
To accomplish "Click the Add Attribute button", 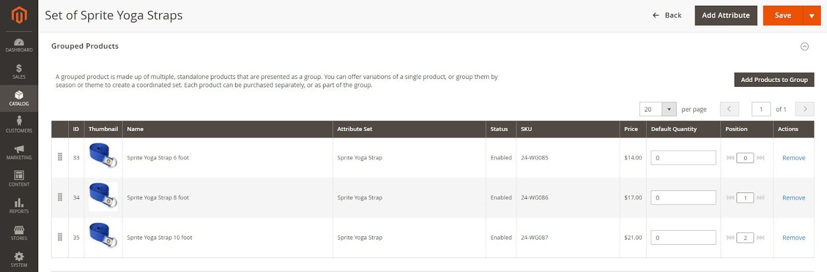I will click(x=726, y=15).
